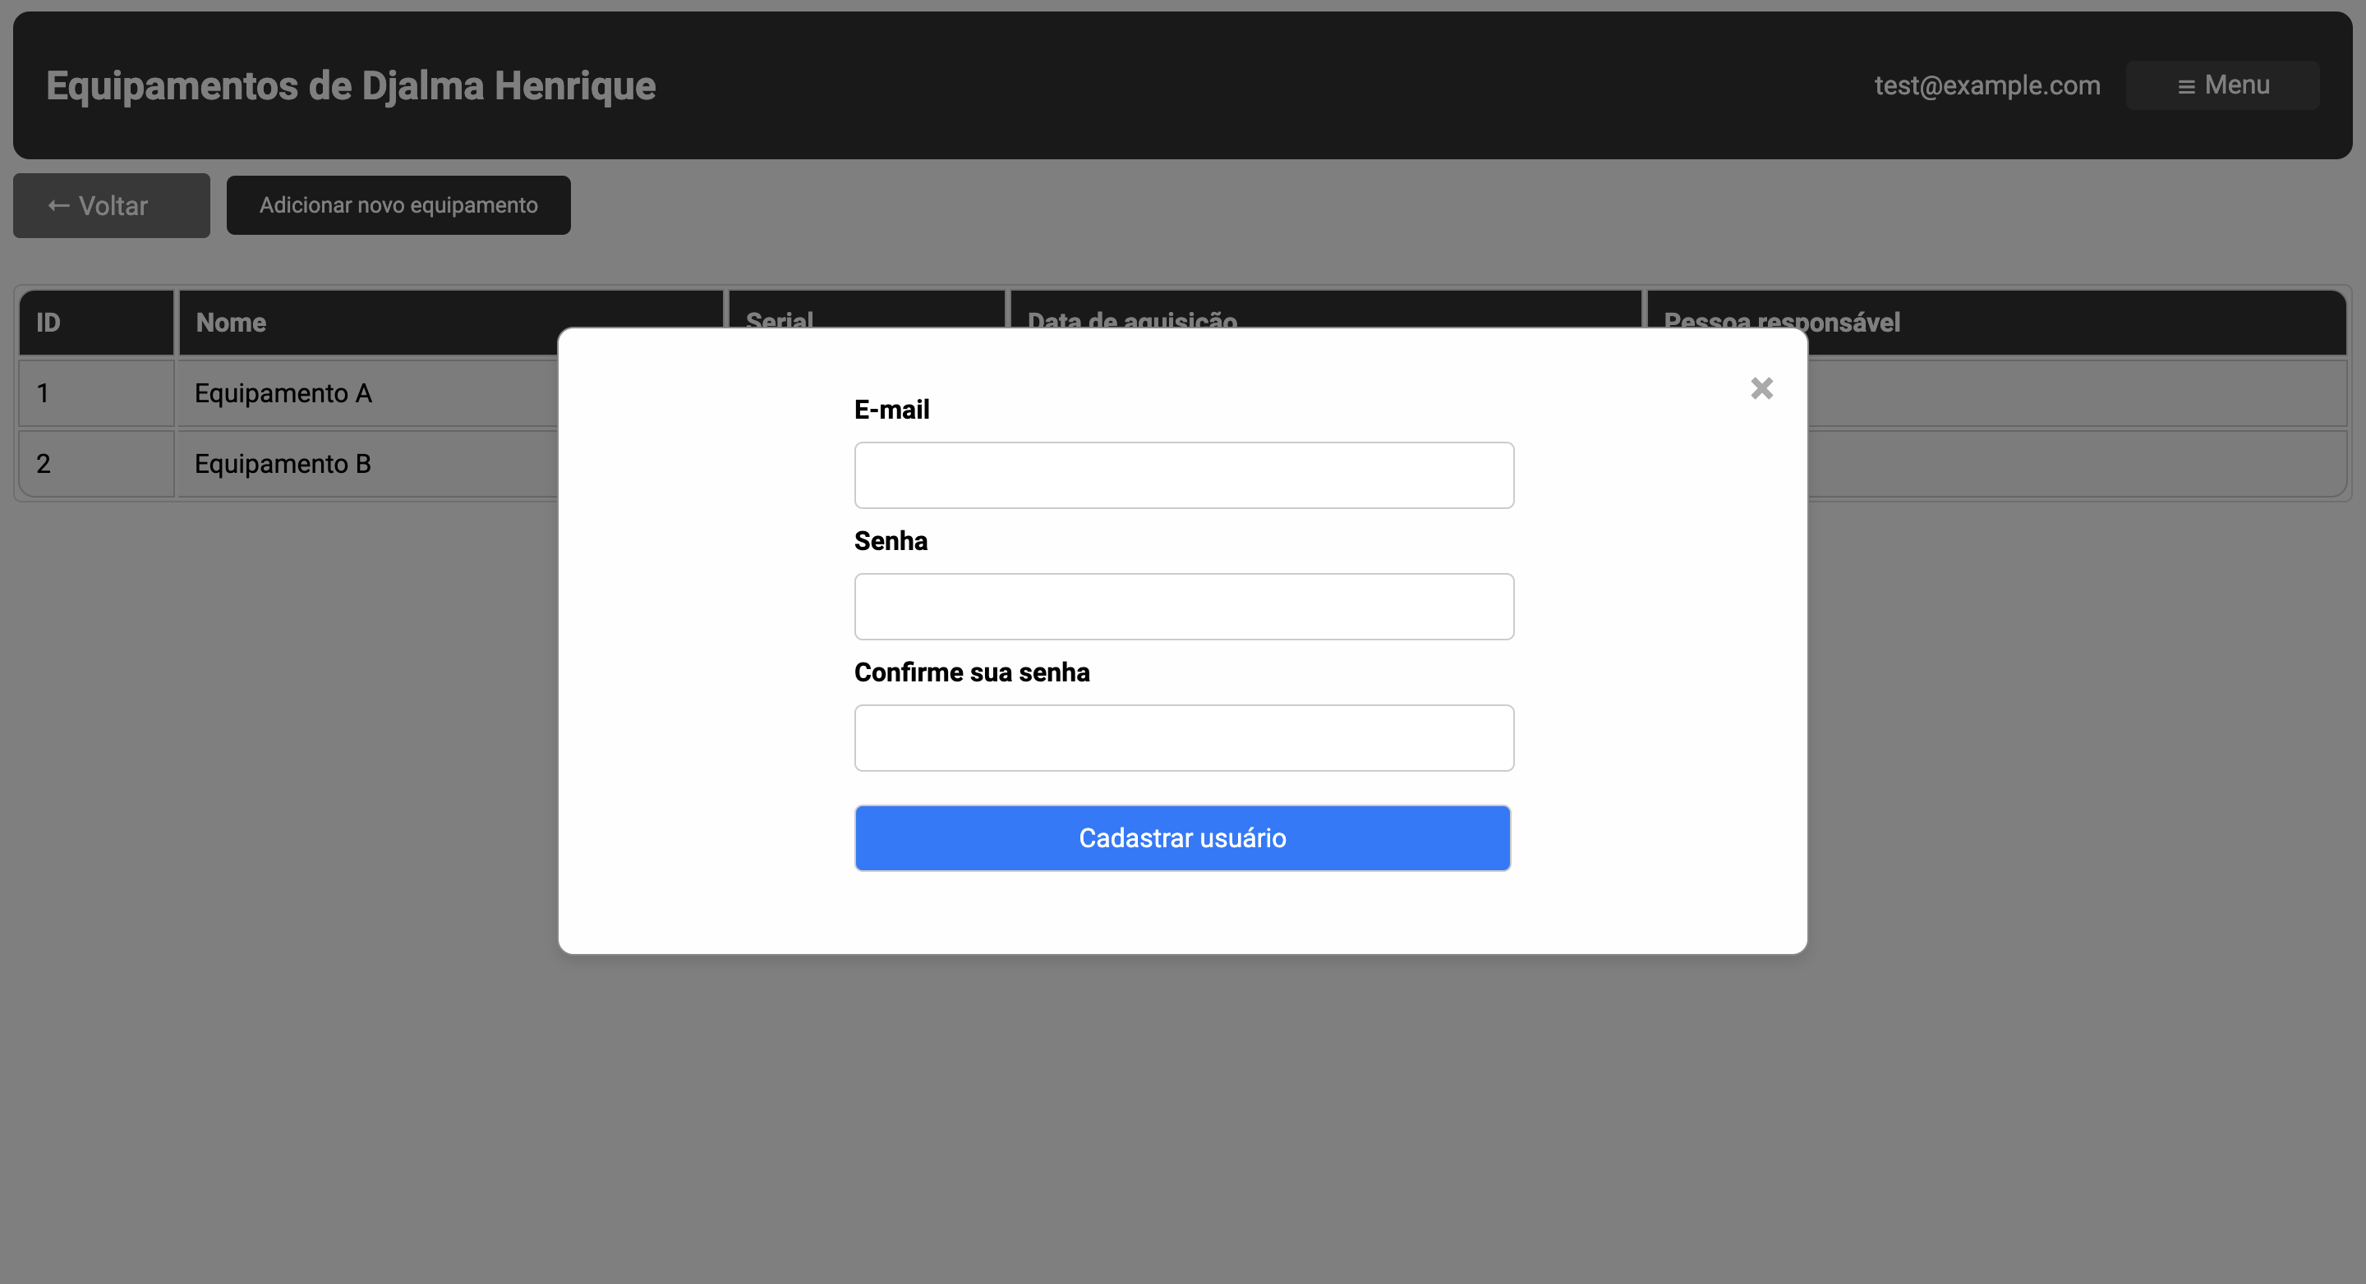Open the Menu in the top bar
2366x1284 pixels.
click(2223, 85)
